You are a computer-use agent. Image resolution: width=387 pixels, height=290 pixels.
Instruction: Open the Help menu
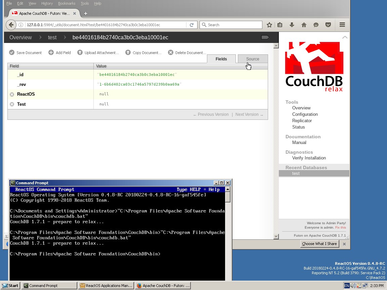pyautogui.click(x=97, y=3)
